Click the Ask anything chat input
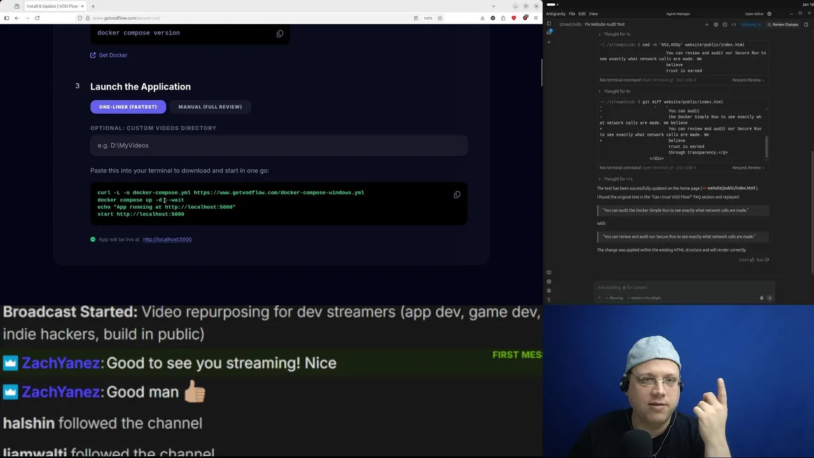814x458 pixels. coord(684,288)
